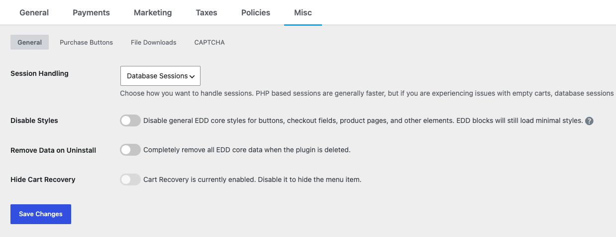Screen dimensions: 616x237
Task: Select the Misc tab
Action: pos(303,12)
